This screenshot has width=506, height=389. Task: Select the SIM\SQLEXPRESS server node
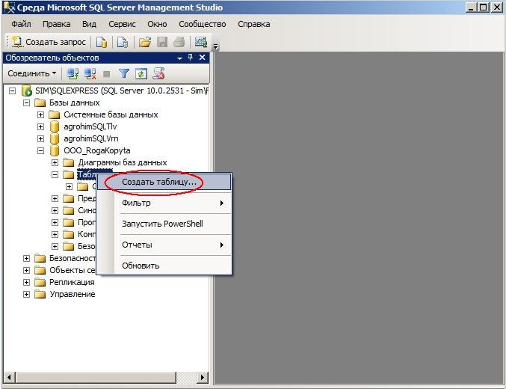click(x=121, y=91)
